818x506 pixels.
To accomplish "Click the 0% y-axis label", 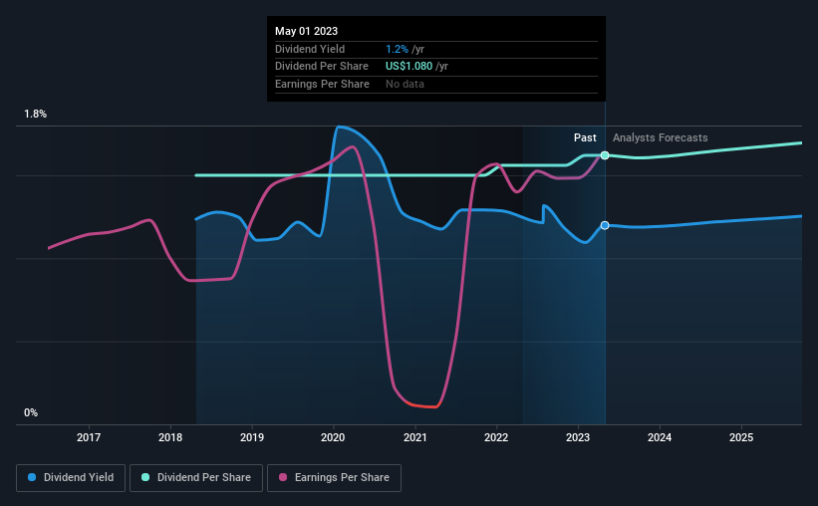I will click(31, 412).
